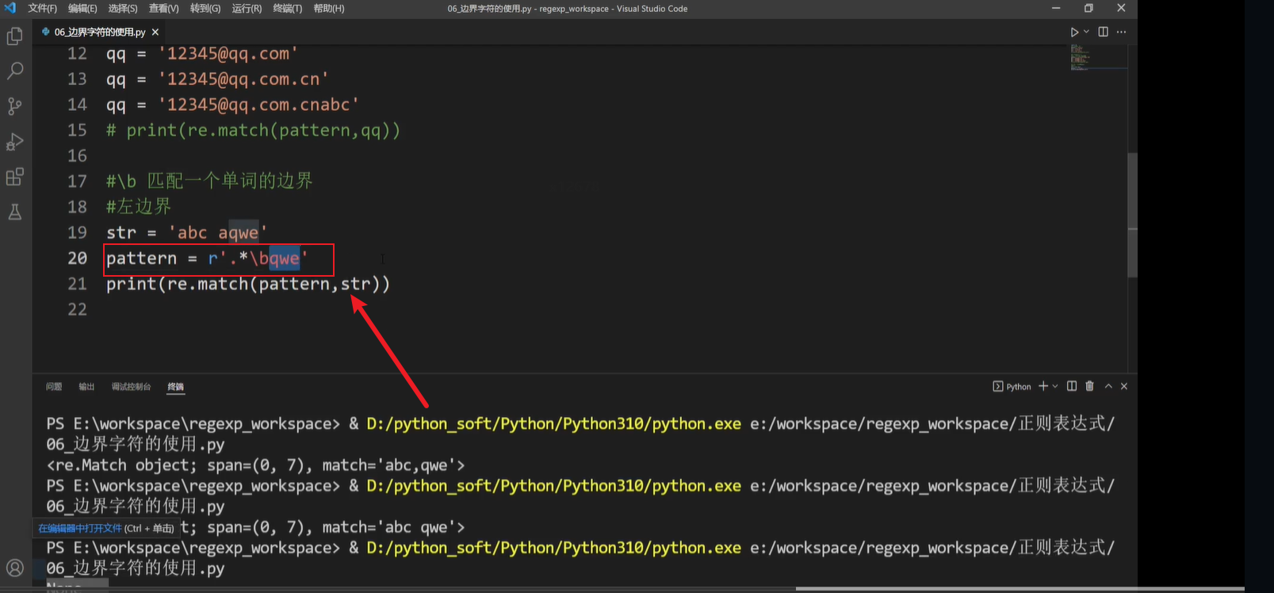Open editor More Actions ellipsis
Viewport: 1274px width, 593px height.
coord(1121,32)
